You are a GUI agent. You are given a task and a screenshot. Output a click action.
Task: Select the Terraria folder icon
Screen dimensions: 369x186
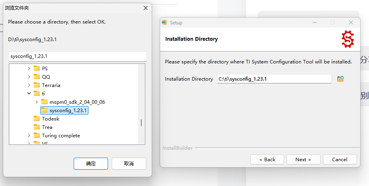(x=37, y=85)
